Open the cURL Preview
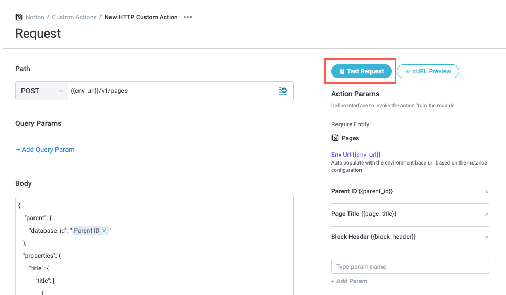This screenshot has height=295, width=506. pos(428,71)
